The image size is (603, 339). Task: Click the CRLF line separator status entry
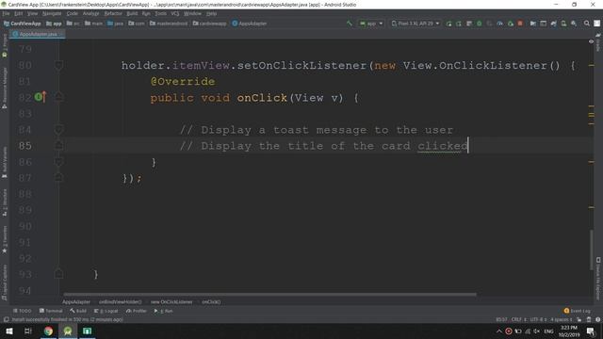click(x=518, y=320)
